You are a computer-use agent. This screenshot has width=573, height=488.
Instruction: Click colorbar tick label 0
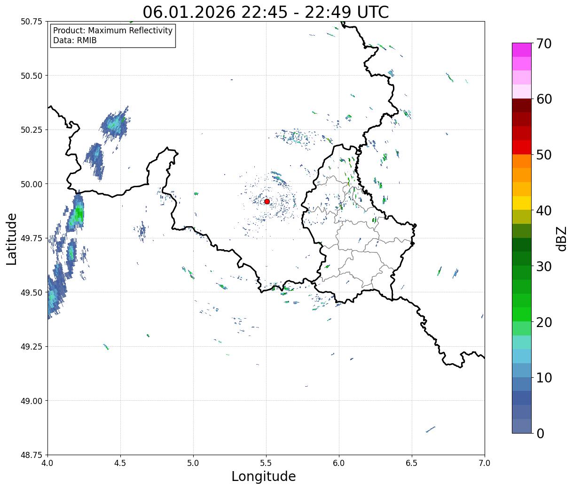[x=540, y=434]
